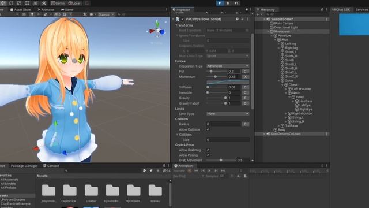The width and height of the screenshot is (369, 208).
Task: Open Limit Type dropdown
Action: click(228, 114)
